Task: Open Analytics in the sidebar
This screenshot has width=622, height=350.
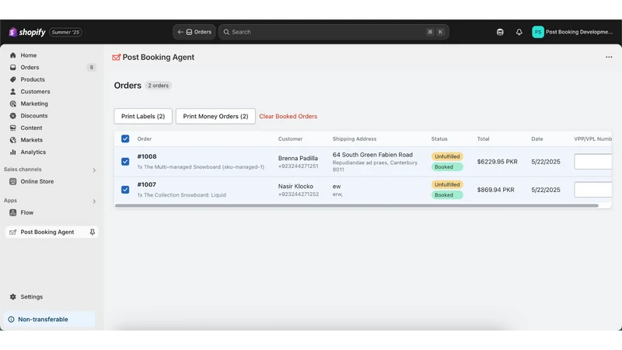Action: 33,152
